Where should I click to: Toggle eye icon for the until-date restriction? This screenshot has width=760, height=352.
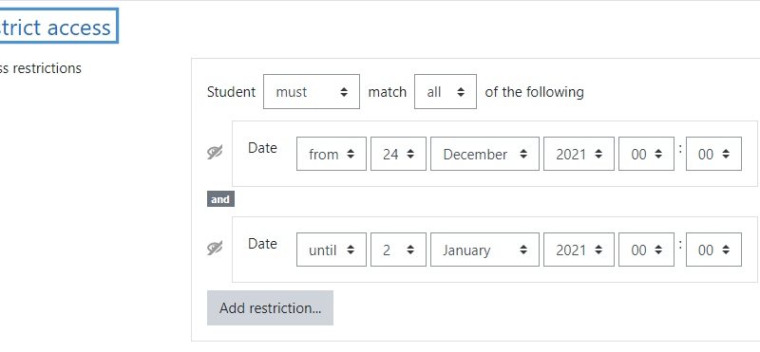215,249
